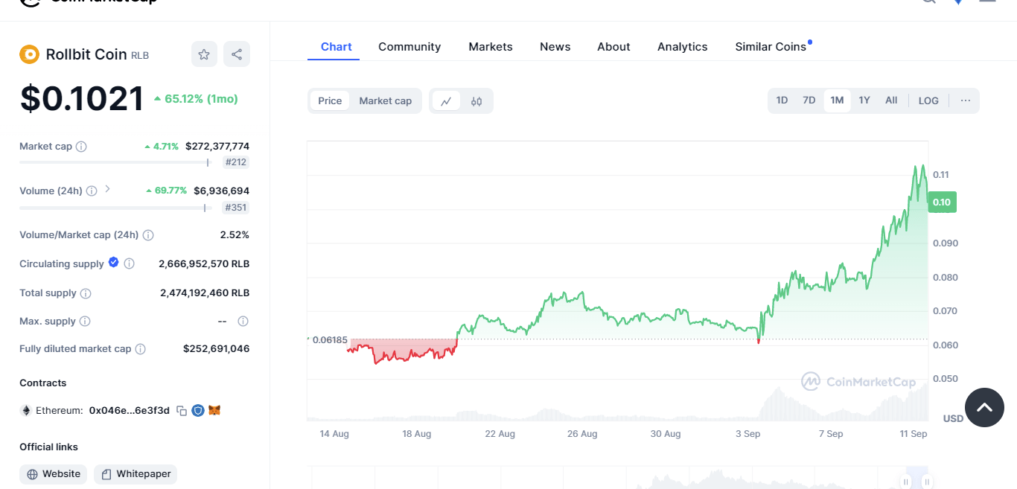Open the Chart tab
Image resolution: width=1017 pixels, height=489 pixels.
(336, 47)
